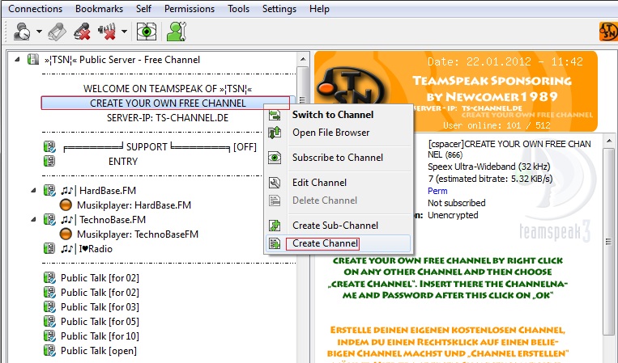
Task: Click channel icon beside HardBase.FM
Action: point(49,190)
